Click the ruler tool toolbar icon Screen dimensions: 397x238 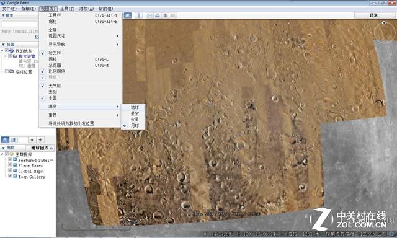(138, 15)
